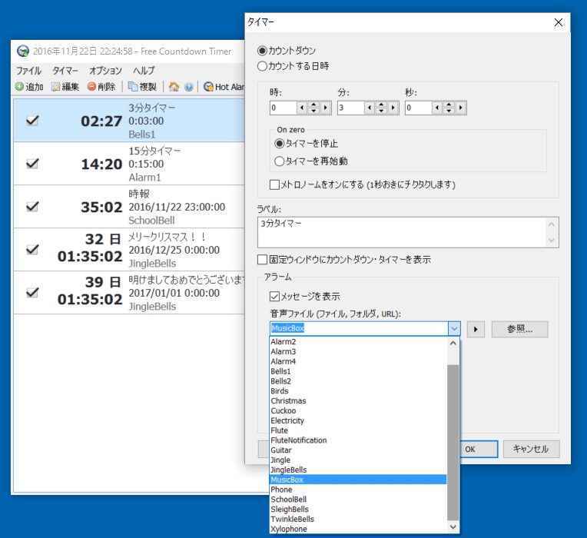Click the ラベル field scroll down arrow

tap(552, 240)
